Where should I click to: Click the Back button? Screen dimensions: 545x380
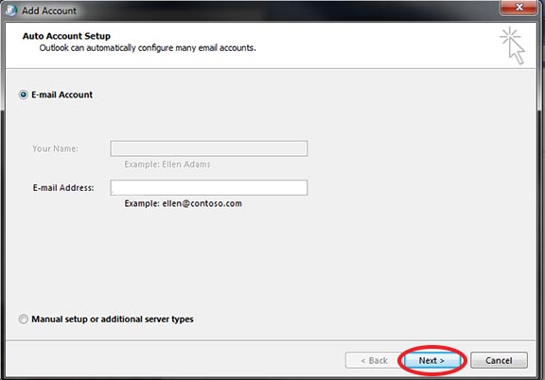pyautogui.click(x=374, y=360)
